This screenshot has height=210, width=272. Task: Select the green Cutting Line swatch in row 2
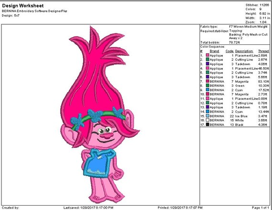(208, 60)
